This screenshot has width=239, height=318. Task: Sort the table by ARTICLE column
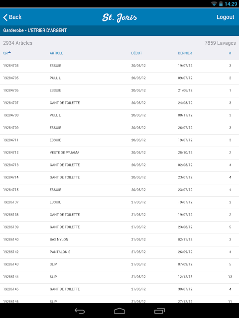coord(56,53)
